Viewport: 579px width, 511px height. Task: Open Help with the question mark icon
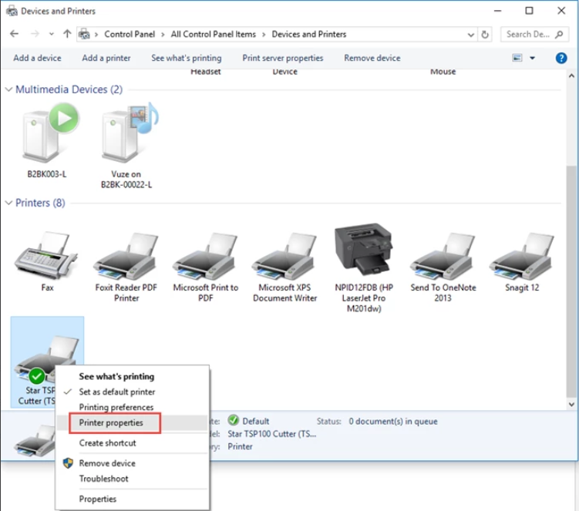coord(561,58)
